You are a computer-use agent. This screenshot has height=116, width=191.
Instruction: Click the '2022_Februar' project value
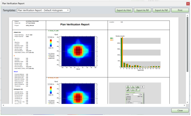click(30, 26)
